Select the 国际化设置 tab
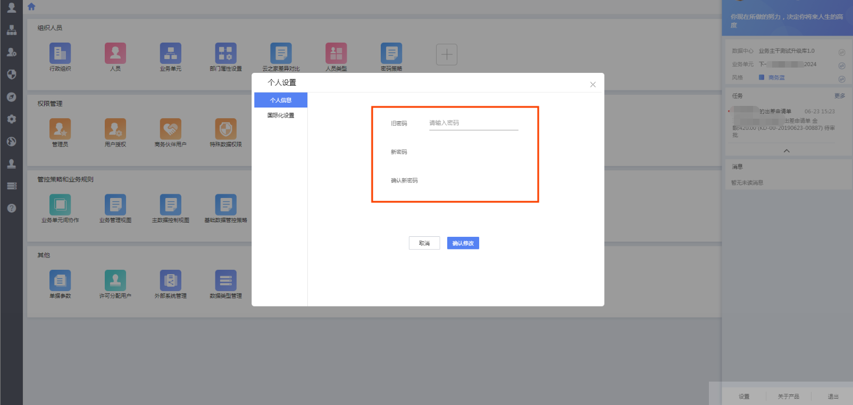The height and width of the screenshot is (405, 853). tap(281, 115)
